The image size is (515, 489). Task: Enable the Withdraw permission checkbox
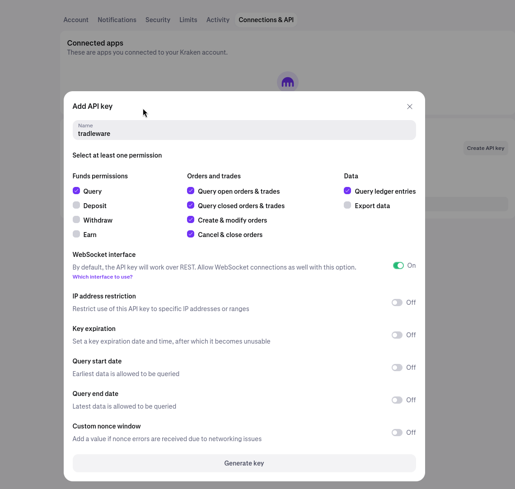pyautogui.click(x=76, y=219)
